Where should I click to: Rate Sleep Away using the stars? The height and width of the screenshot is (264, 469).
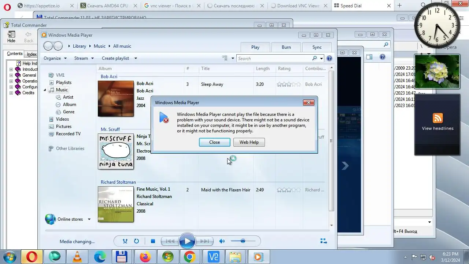[289, 84]
